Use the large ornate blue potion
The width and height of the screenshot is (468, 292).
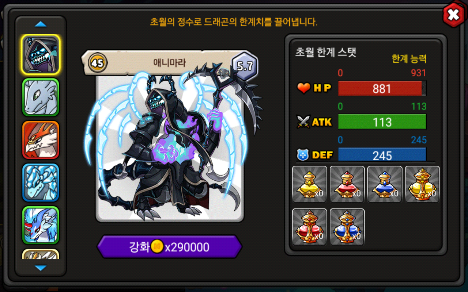click(x=347, y=227)
